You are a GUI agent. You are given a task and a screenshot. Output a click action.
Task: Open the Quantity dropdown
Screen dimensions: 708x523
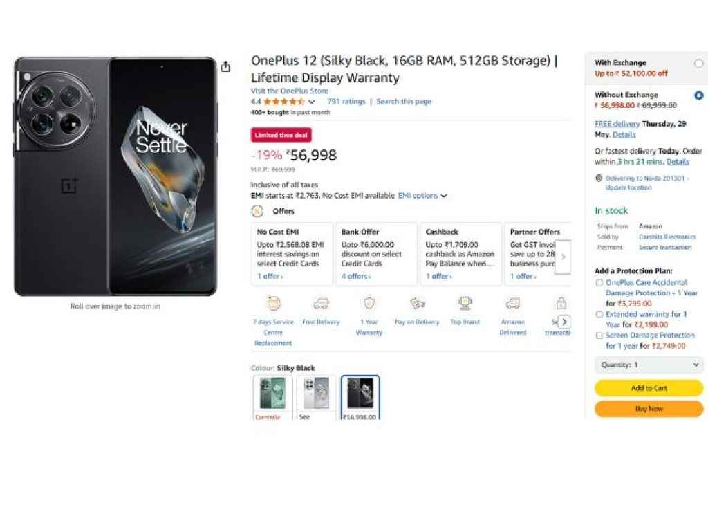pos(649,365)
